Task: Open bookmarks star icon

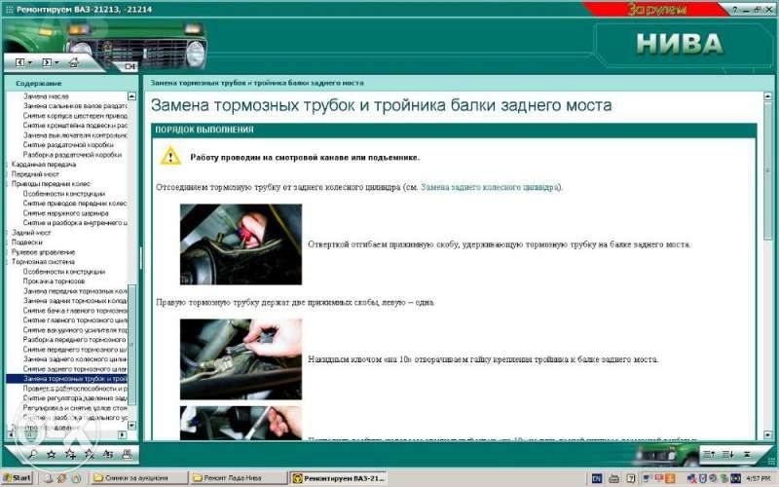Action: pyautogui.click(x=51, y=454)
